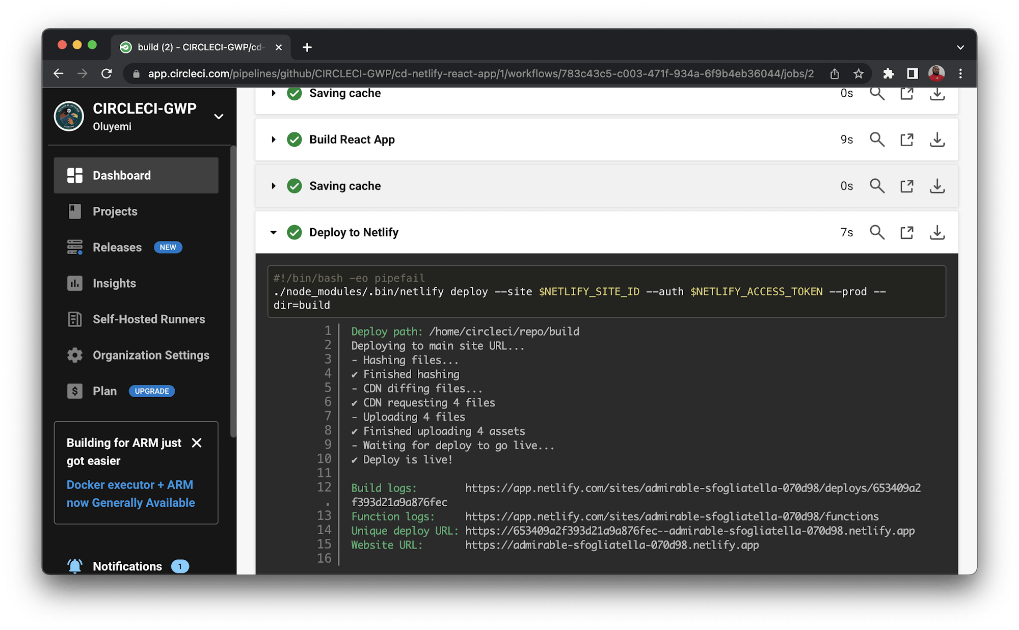Click UPGRADE next to Plan
This screenshot has height=630, width=1019.
(x=151, y=391)
